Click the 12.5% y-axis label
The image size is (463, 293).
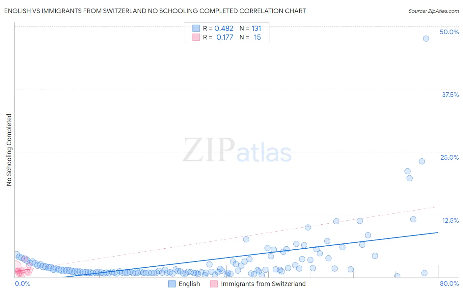[450, 220]
